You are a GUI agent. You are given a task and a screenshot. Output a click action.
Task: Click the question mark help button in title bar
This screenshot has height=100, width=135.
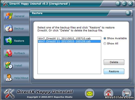tap(118, 4)
